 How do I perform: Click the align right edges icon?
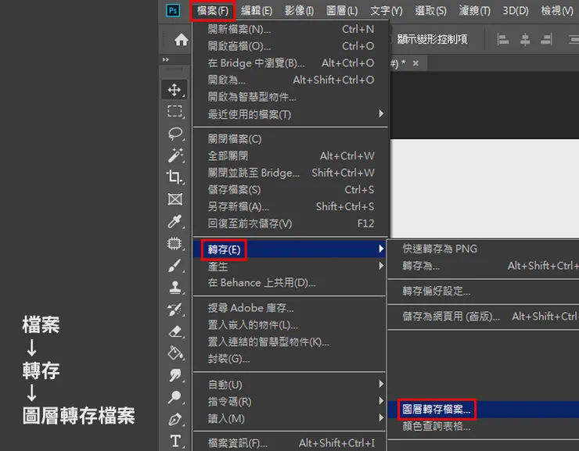pos(546,39)
